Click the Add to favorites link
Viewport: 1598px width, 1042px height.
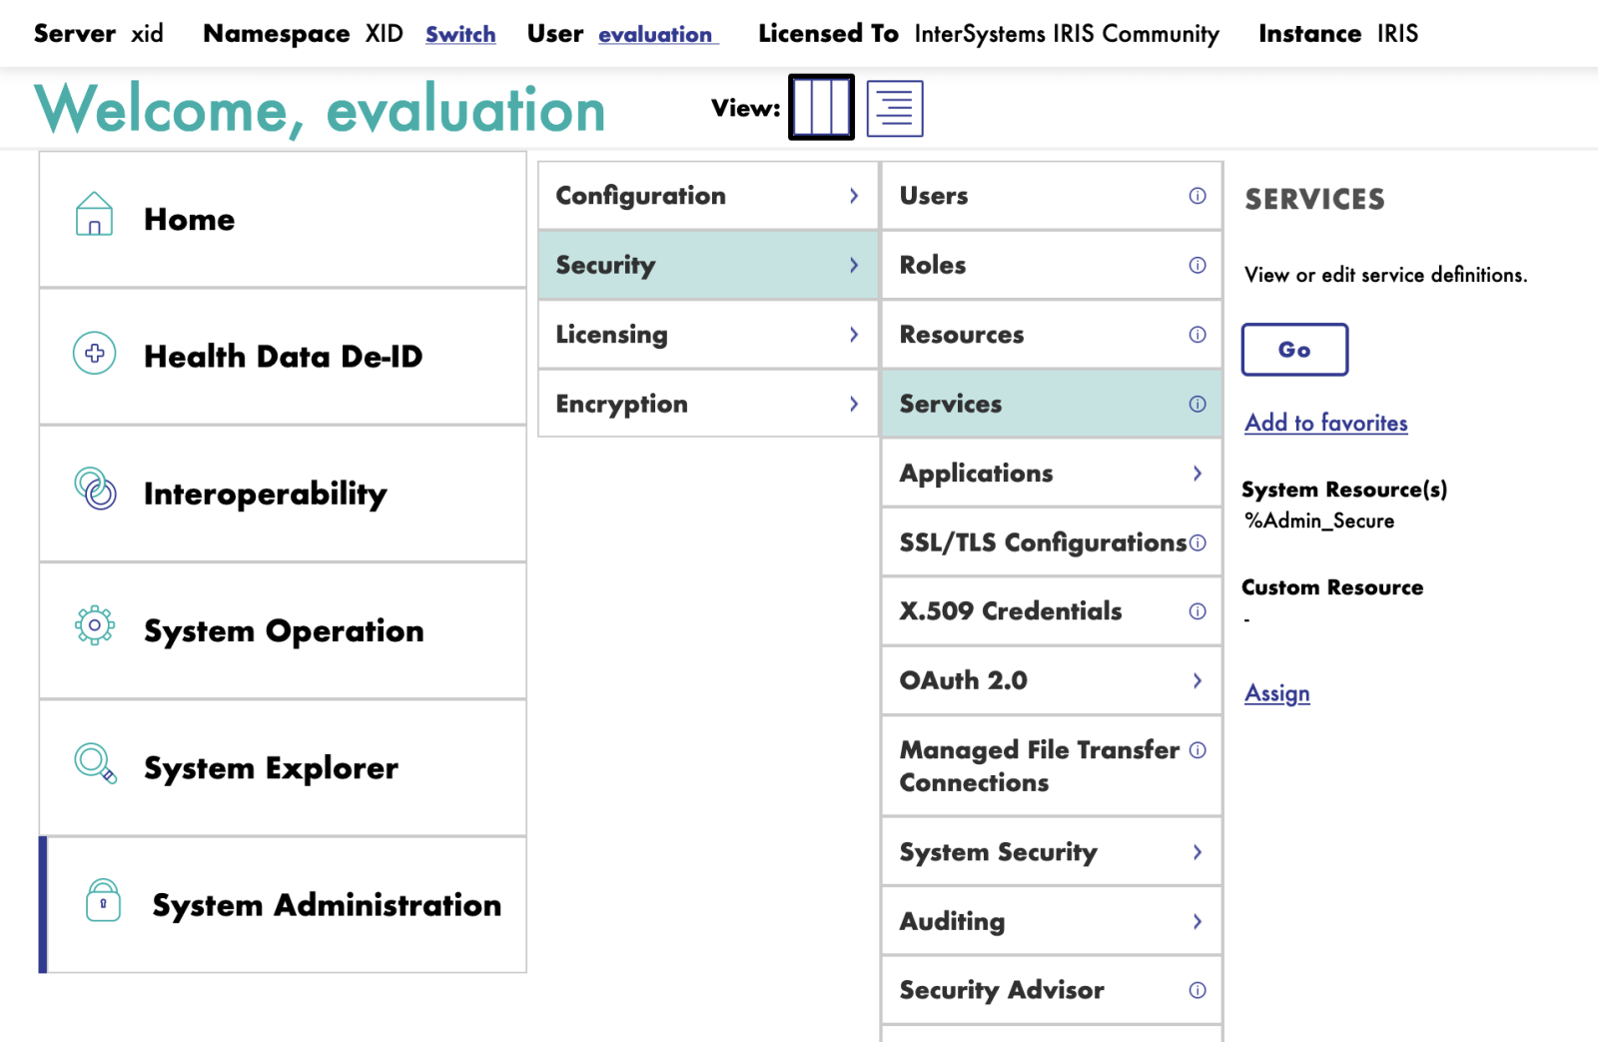coord(1325,423)
